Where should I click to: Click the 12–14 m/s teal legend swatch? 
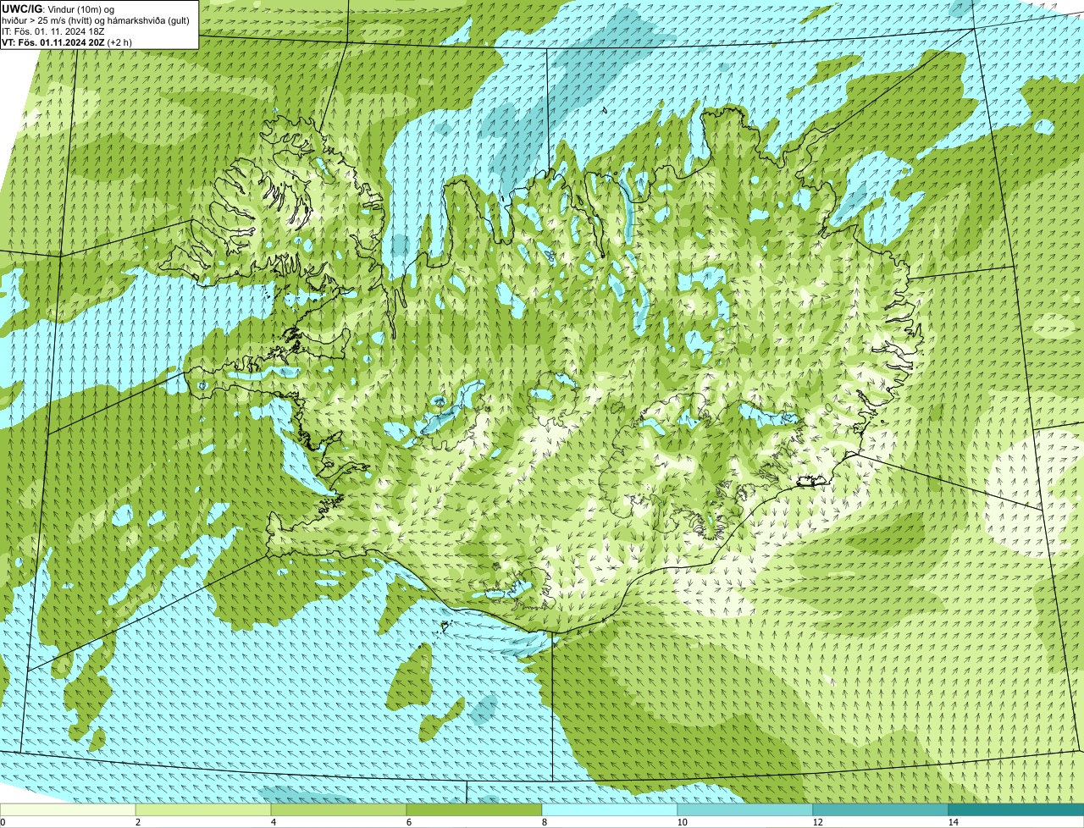[x=881, y=809]
